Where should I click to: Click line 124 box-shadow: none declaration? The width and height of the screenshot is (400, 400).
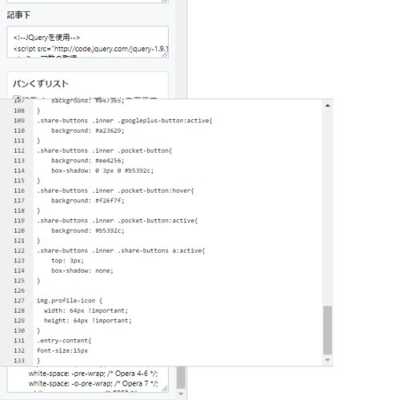82,270
